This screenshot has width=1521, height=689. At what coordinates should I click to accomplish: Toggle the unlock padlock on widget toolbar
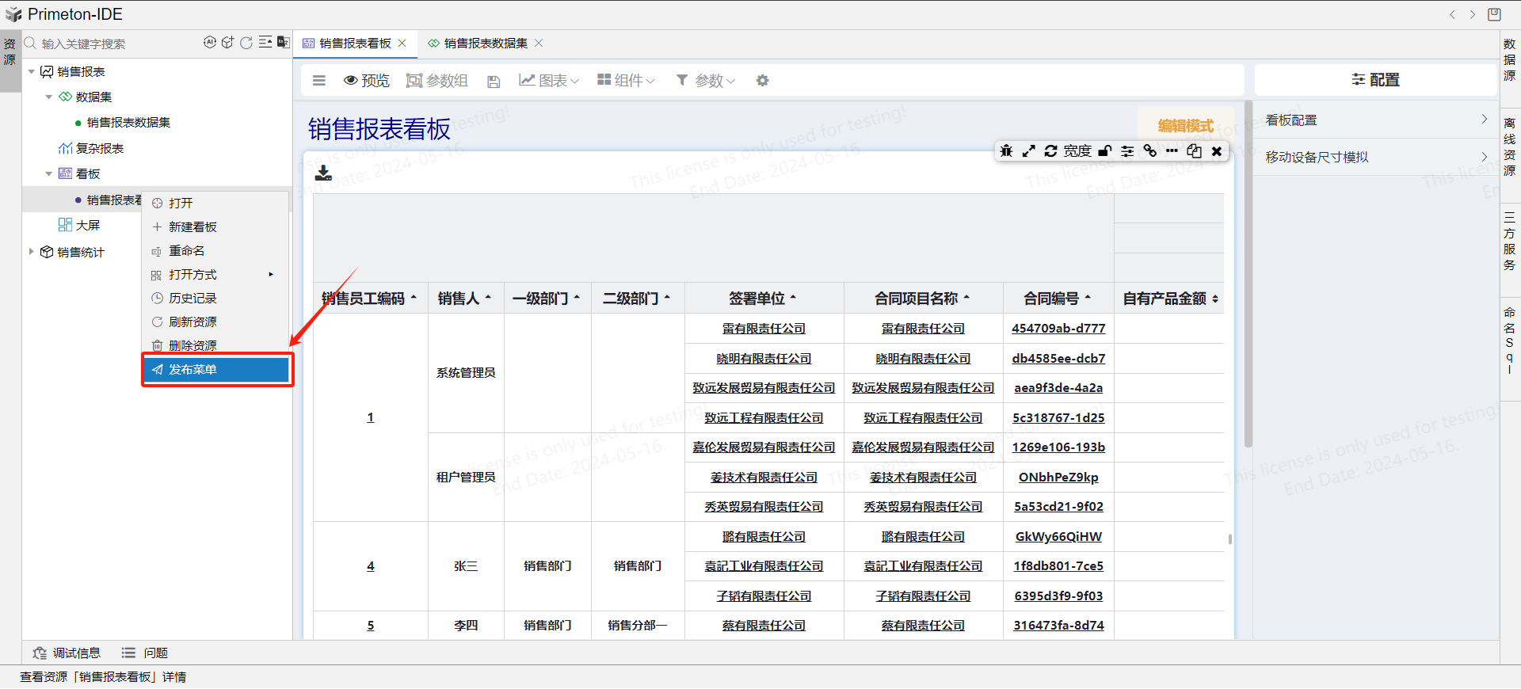coord(1105,151)
